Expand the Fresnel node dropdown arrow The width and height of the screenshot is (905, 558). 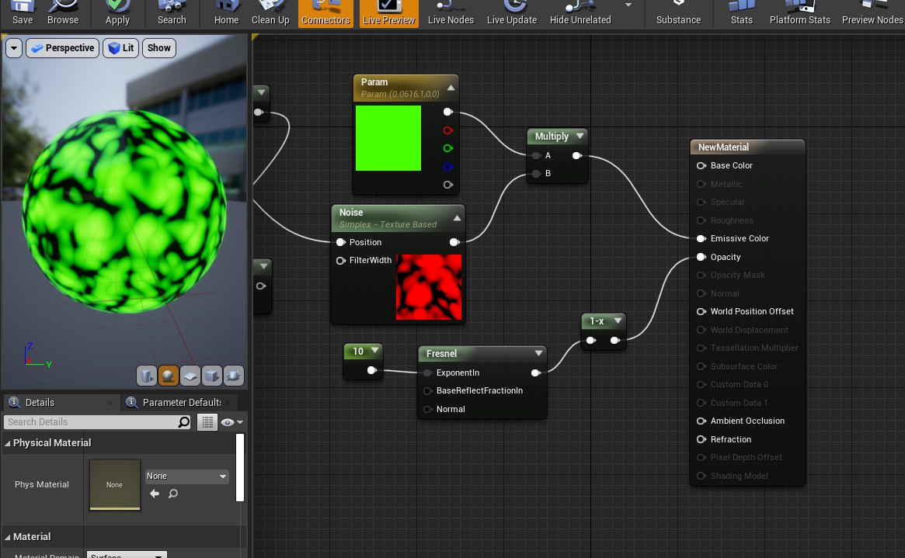click(538, 353)
